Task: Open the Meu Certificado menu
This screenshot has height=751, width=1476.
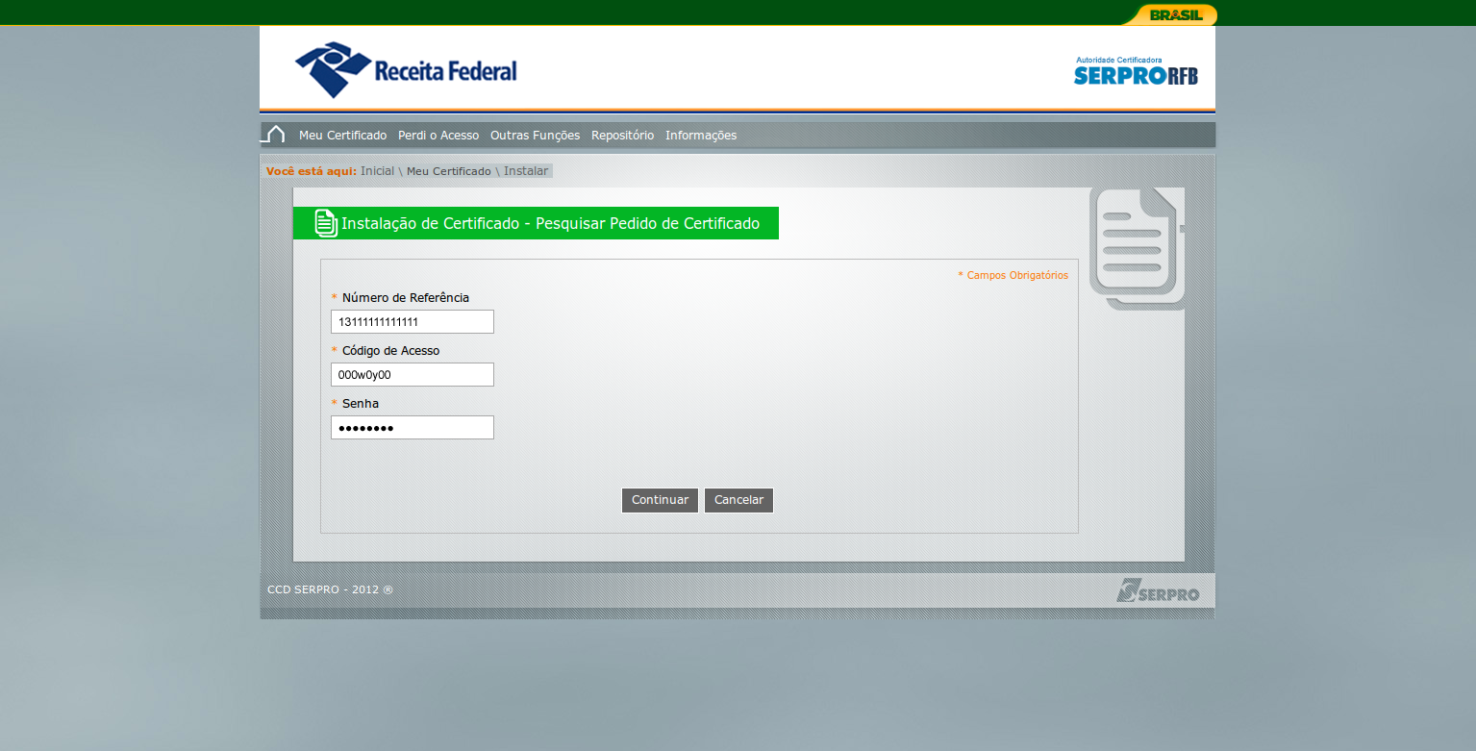Action: (x=342, y=136)
